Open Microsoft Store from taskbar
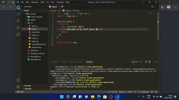The width and height of the screenshot is (179, 100). click(x=105, y=97)
